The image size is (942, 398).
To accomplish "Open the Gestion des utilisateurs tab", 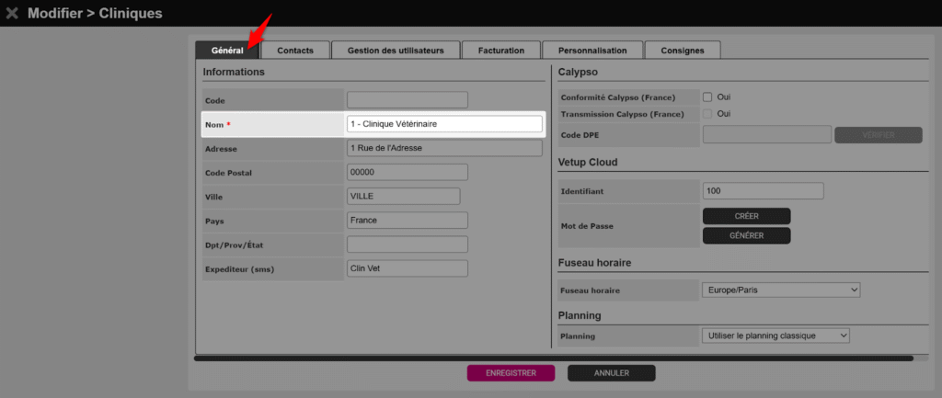I will coord(396,51).
